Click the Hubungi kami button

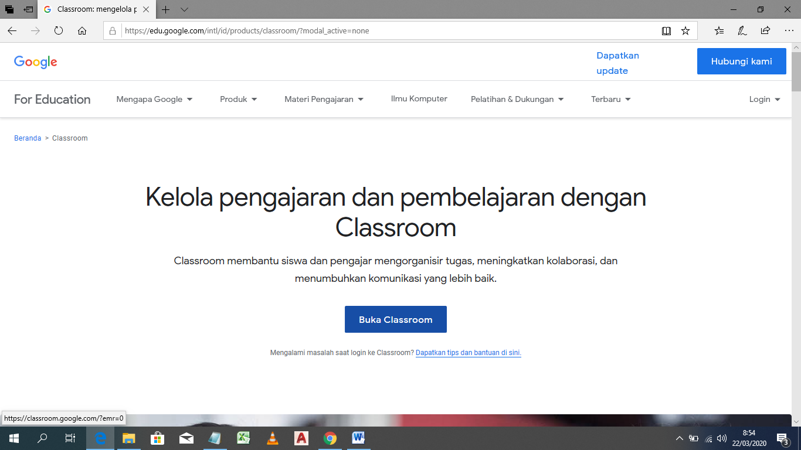point(742,62)
